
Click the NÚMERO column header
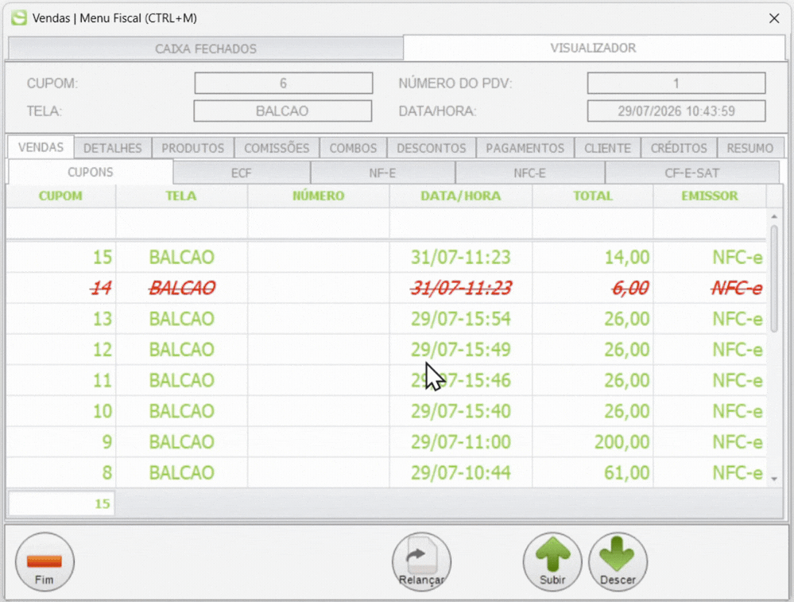(x=318, y=196)
